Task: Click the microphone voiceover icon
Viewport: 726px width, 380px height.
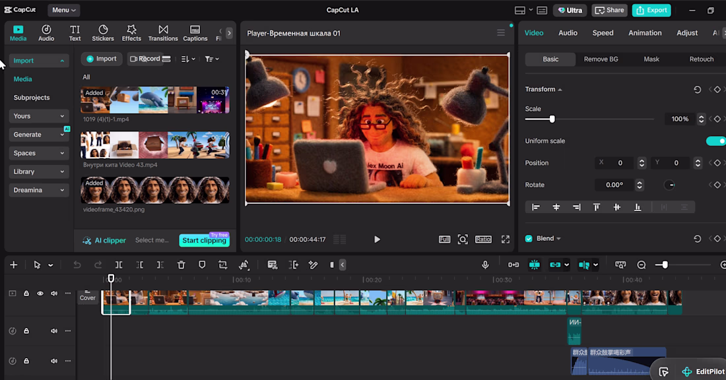Action: (x=485, y=265)
